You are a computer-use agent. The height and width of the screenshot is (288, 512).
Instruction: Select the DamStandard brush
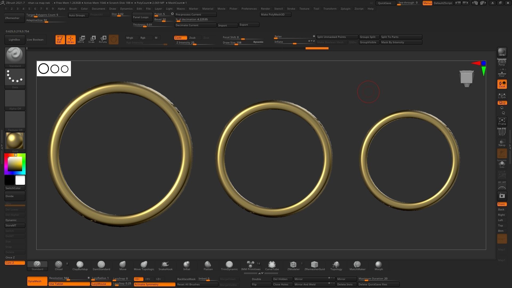[101, 266]
